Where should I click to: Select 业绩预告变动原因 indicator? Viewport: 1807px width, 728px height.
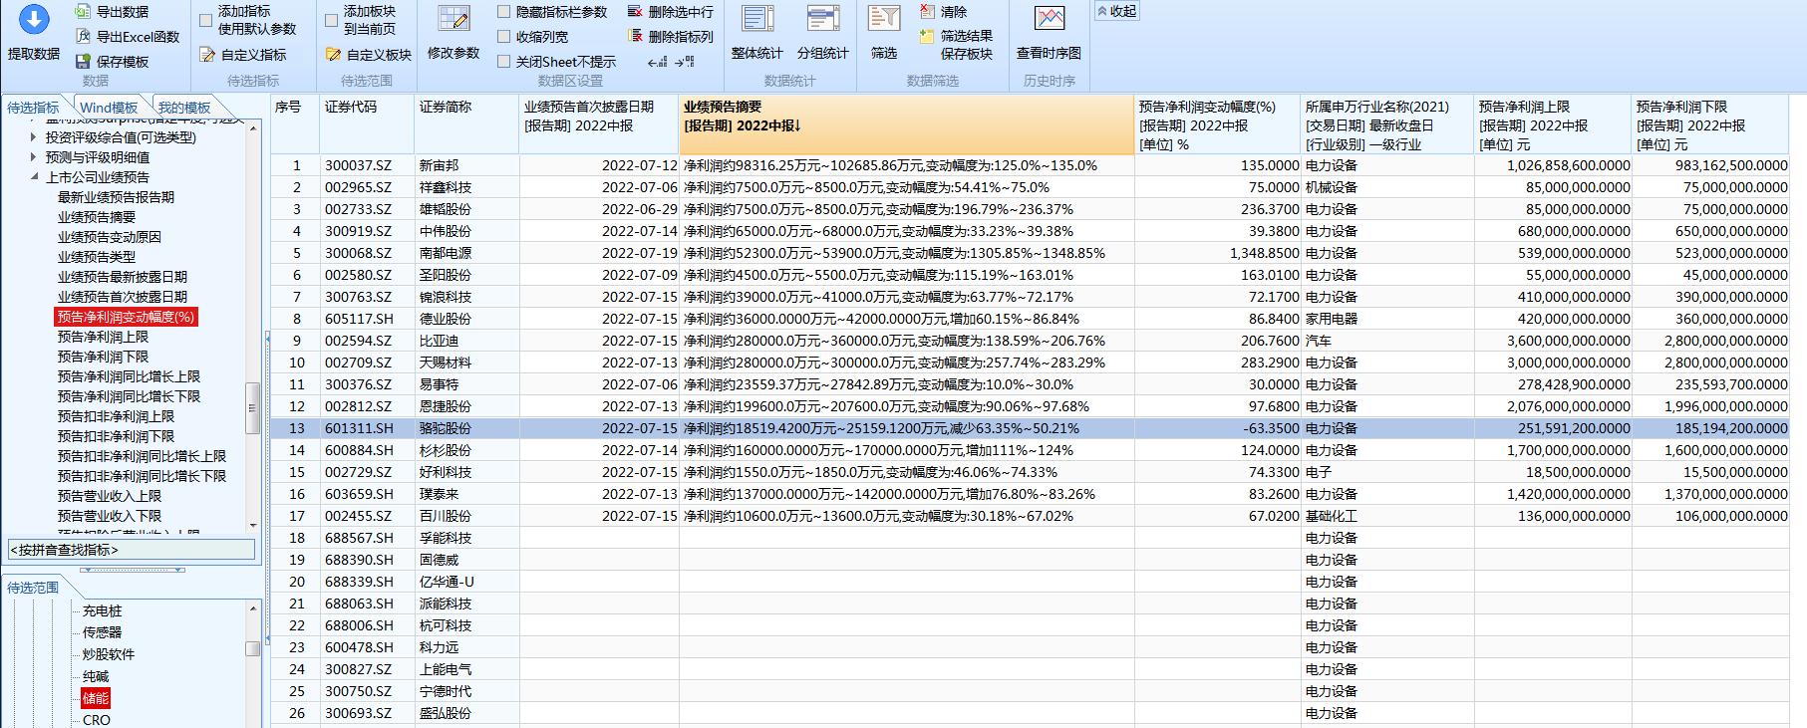(110, 237)
